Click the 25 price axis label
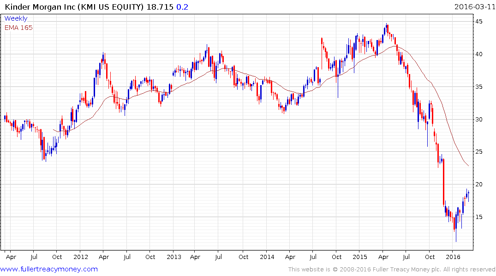 pyautogui.click(x=479, y=152)
